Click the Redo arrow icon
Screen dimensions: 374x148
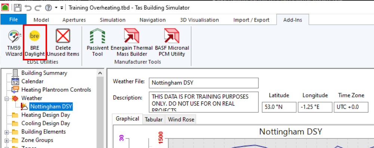coord(38,8)
